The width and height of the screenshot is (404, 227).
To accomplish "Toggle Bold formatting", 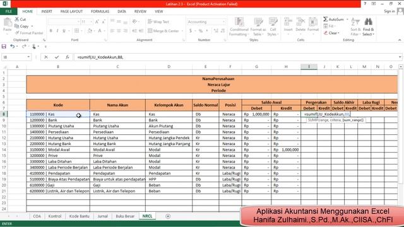I will 51,31.
